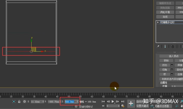Click the 焊接 weld button

click(x=179, y=65)
